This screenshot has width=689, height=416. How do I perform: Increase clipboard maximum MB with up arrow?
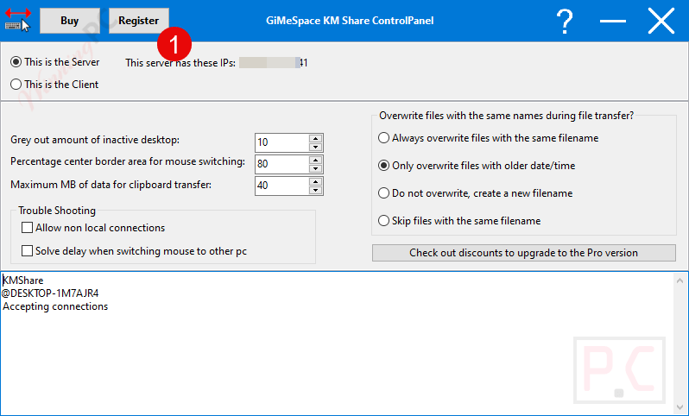click(x=315, y=181)
